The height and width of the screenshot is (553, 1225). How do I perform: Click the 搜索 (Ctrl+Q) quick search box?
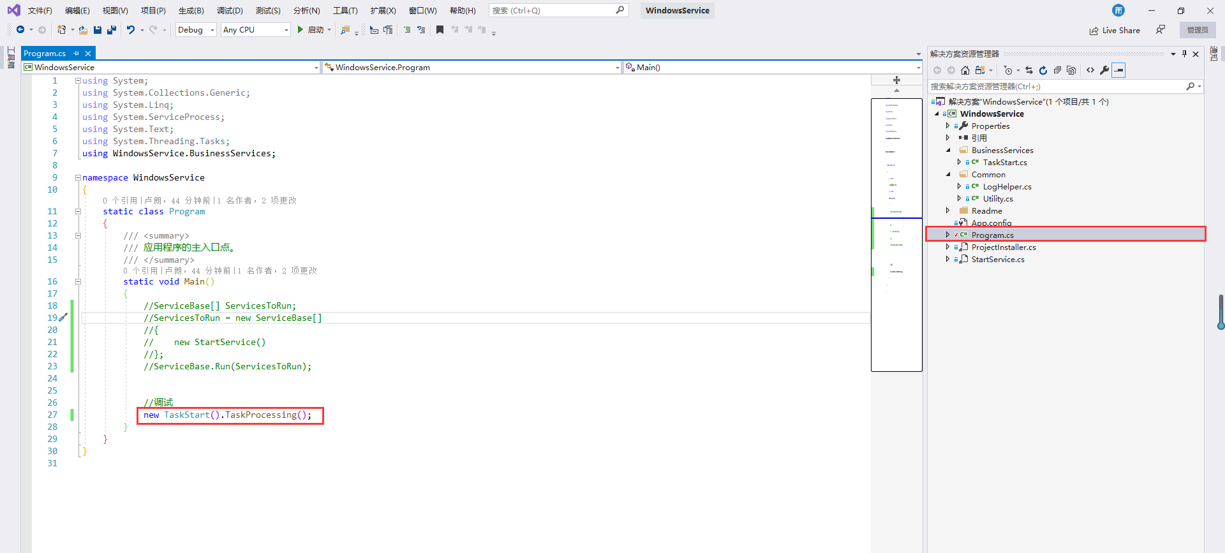558,10
